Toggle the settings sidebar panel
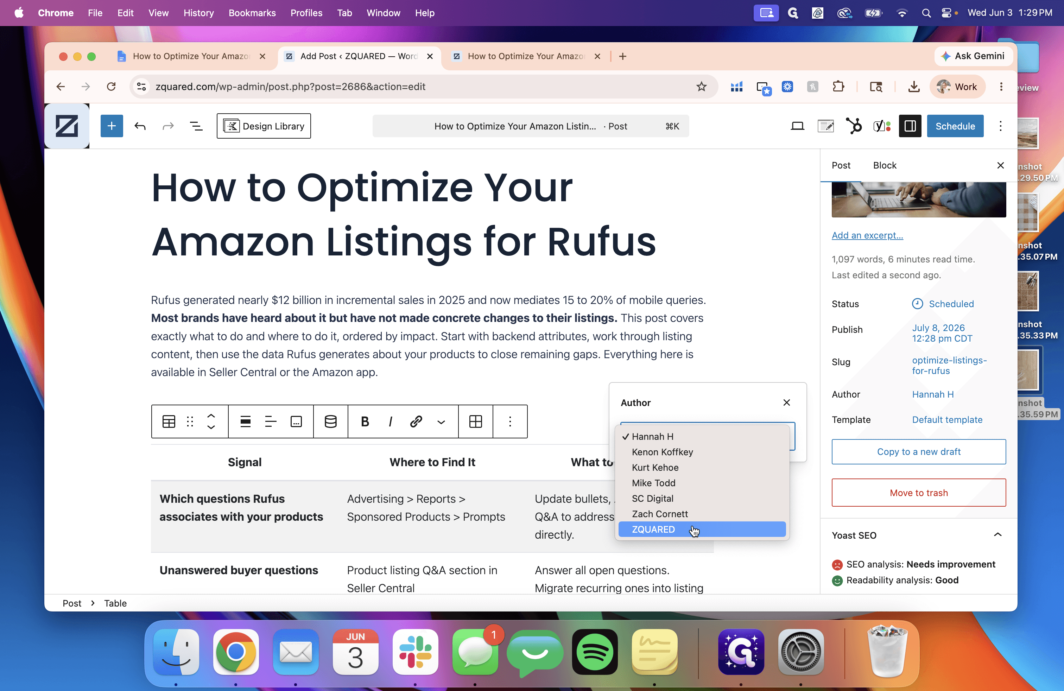The width and height of the screenshot is (1064, 691). 910,126
